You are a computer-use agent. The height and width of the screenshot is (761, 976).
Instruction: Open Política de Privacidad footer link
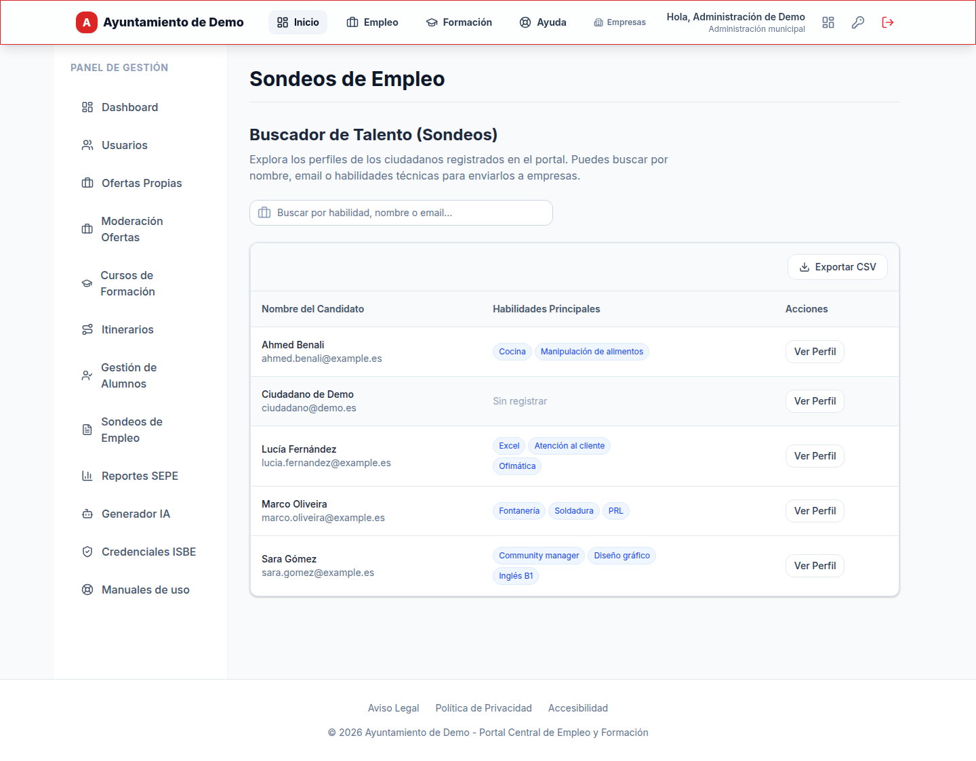[484, 708]
